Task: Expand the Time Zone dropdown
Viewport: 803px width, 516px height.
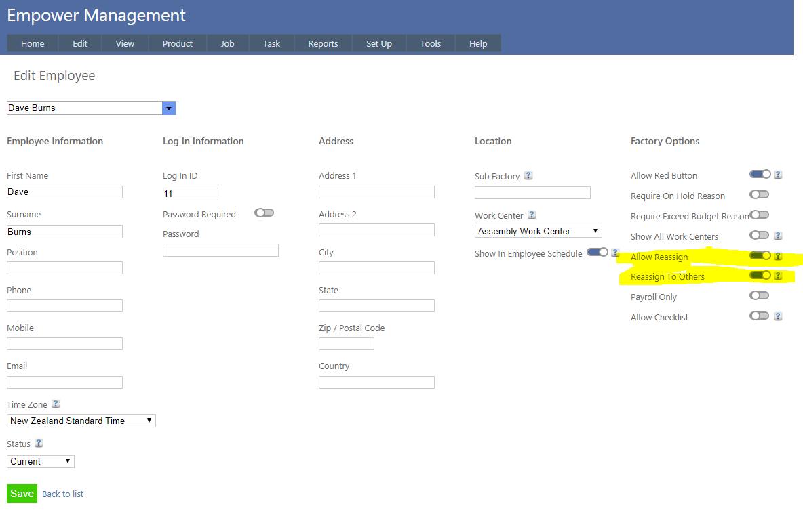Action: click(81, 421)
